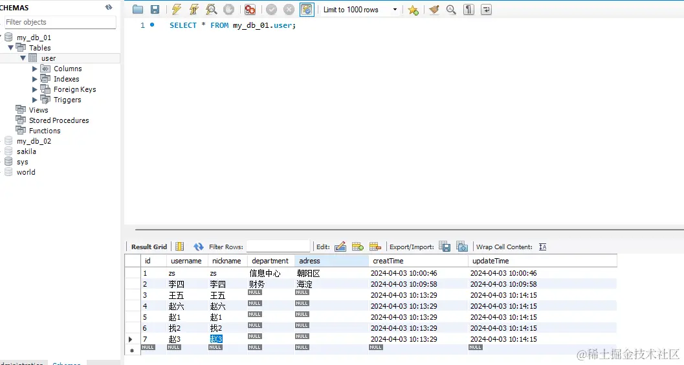Screen dimensions: 684x365
Task: Refresh result set blue arrows icon
Action: (199, 247)
